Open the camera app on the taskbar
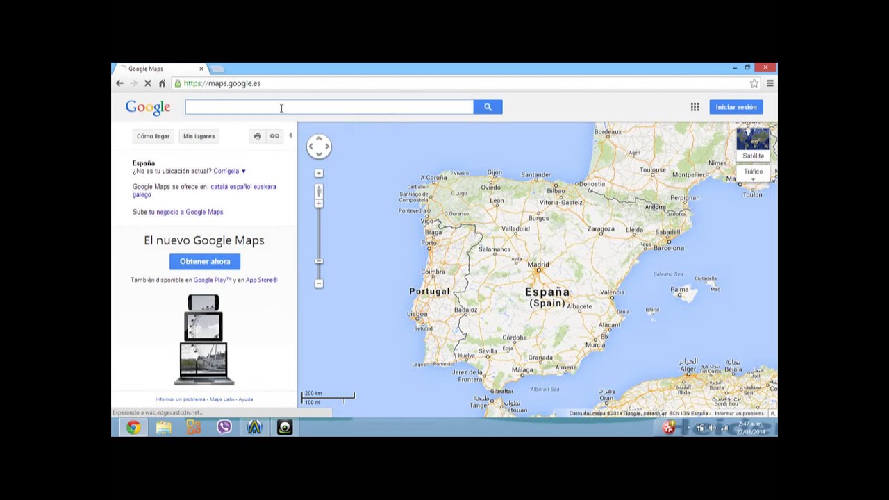889x500 pixels. point(285,428)
